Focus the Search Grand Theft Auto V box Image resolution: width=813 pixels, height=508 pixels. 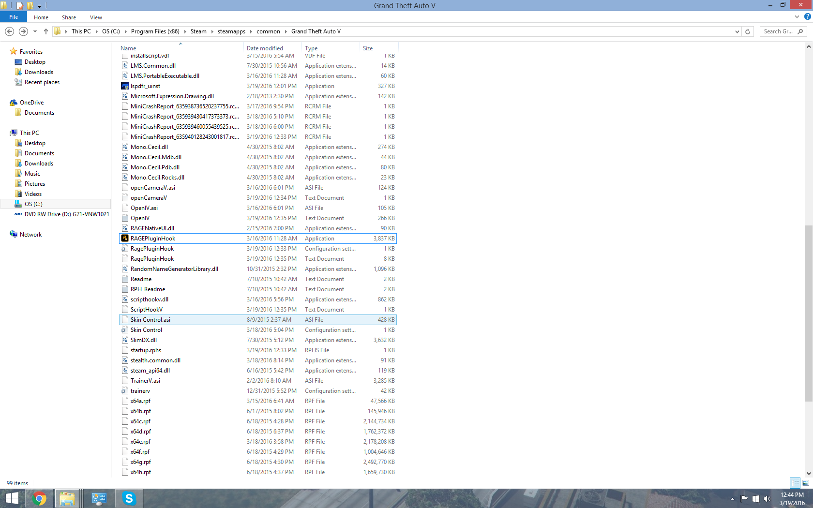[783, 31]
